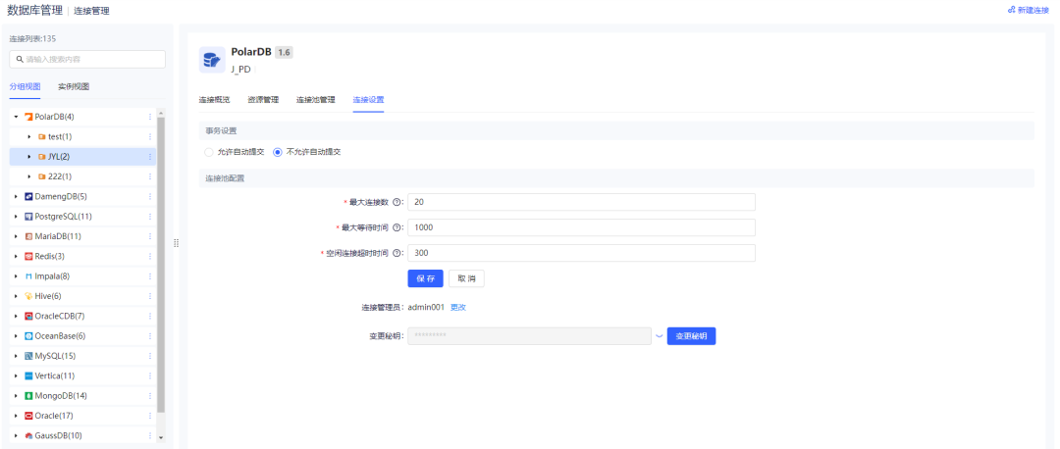Expand the PostgreSQL(11) node
1060x449 pixels.
point(17,217)
